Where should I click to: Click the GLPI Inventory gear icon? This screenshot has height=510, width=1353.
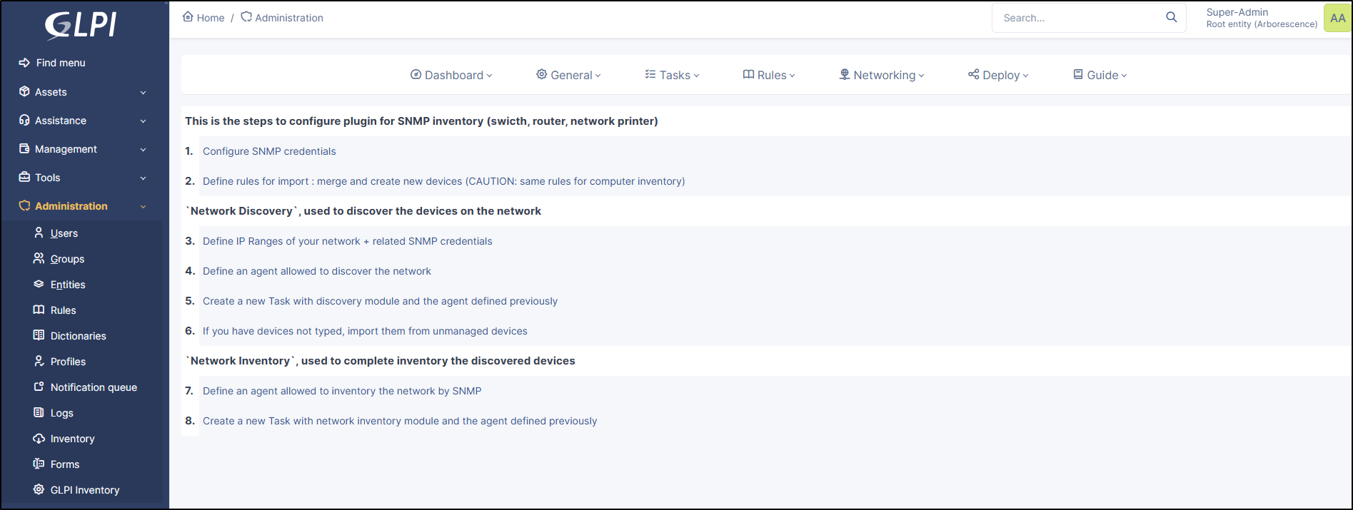click(x=39, y=489)
